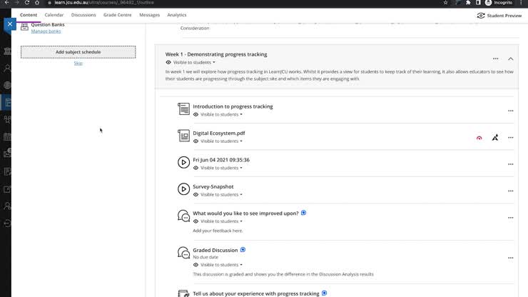The width and height of the screenshot is (528, 297).
Task: Open Visible to students dropdown for Introduction to progress tracking
Action: click(x=222, y=115)
